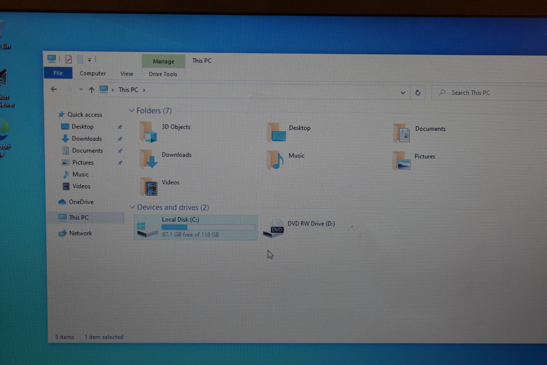Expand chevron after This PC in address bar
Screen dimensions: 547x365
144,90
